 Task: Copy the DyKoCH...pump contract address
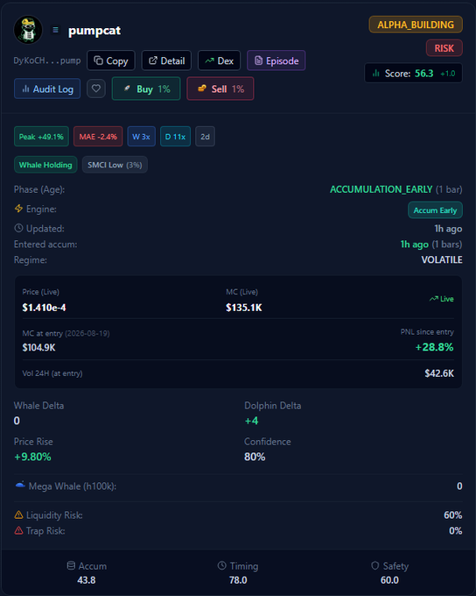click(111, 60)
